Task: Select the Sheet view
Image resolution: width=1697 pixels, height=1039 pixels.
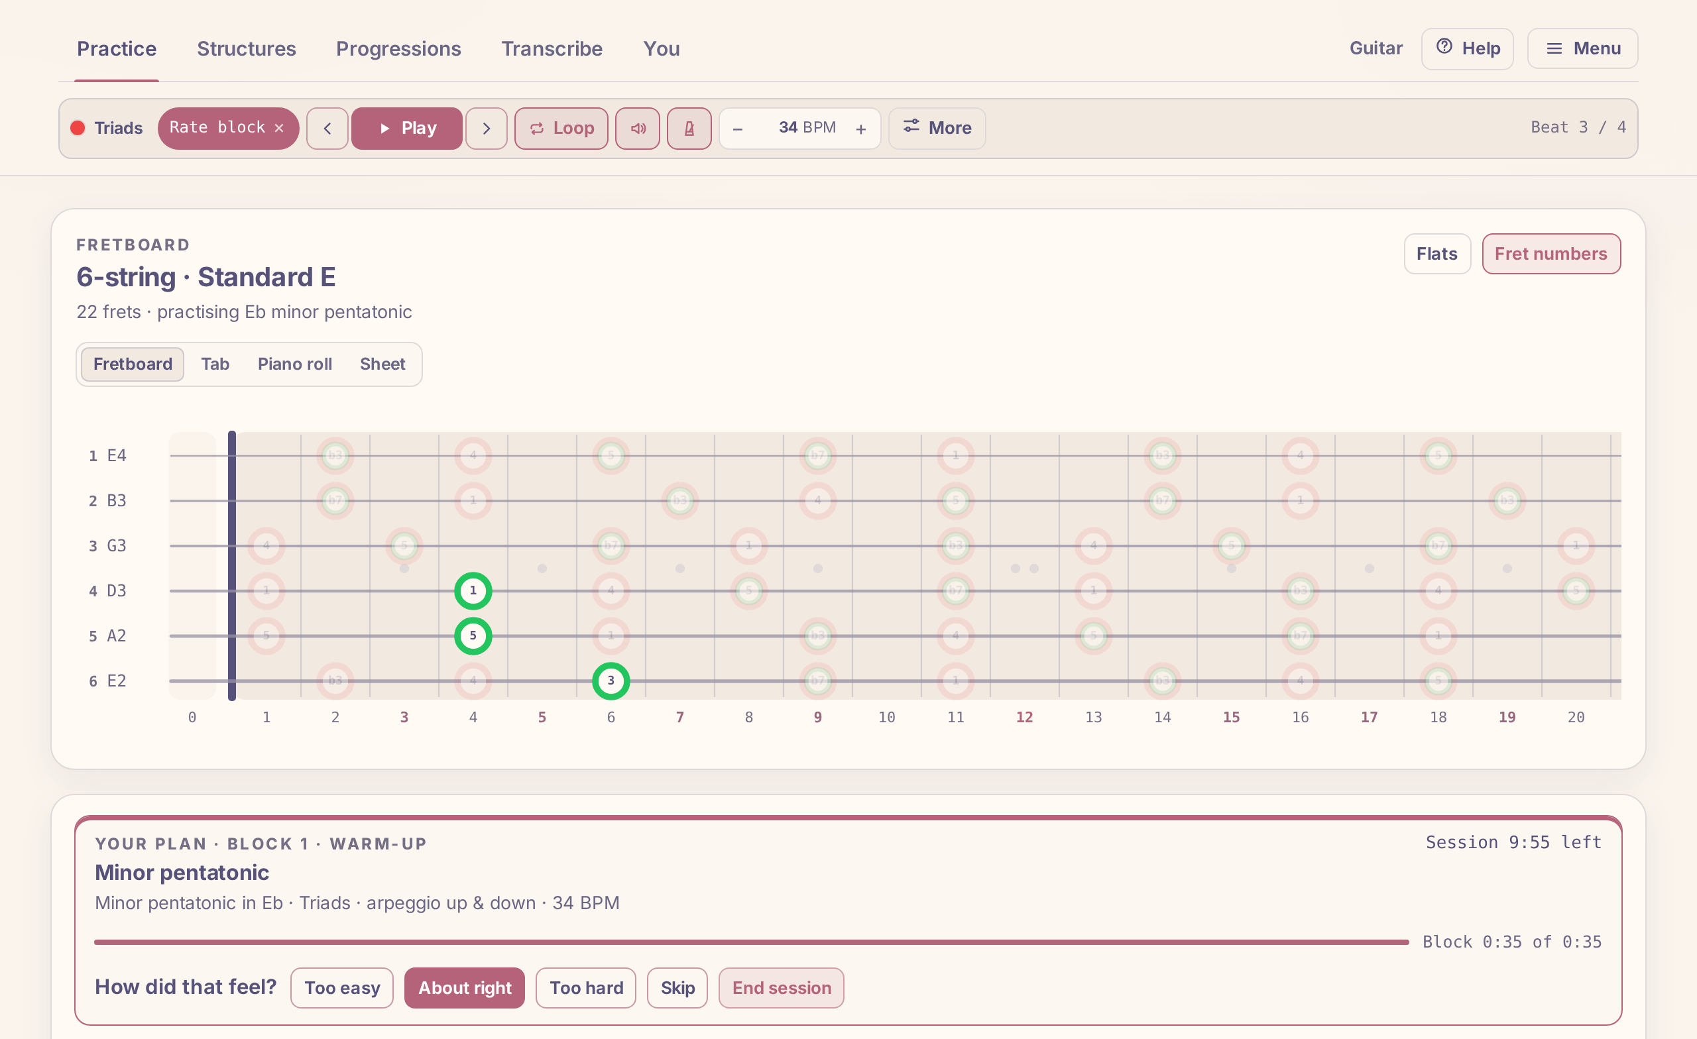Action: 382,364
